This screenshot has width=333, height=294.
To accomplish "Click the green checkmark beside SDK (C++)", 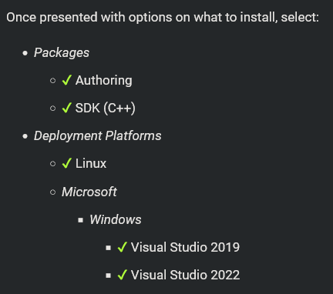I will click(x=67, y=108).
